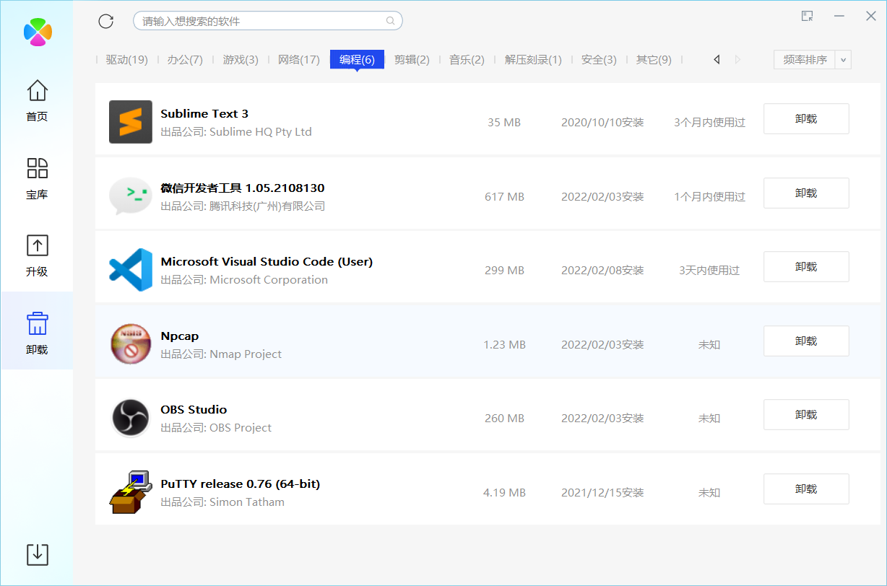
Task: Select PuTTY release 0.76 (64-bit) name
Action: coord(241,484)
